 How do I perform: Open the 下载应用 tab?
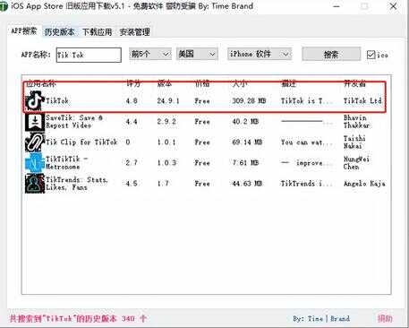click(x=97, y=32)
